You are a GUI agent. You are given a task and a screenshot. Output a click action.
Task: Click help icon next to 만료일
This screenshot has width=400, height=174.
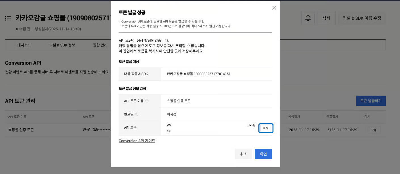click(x=137, y=114)
